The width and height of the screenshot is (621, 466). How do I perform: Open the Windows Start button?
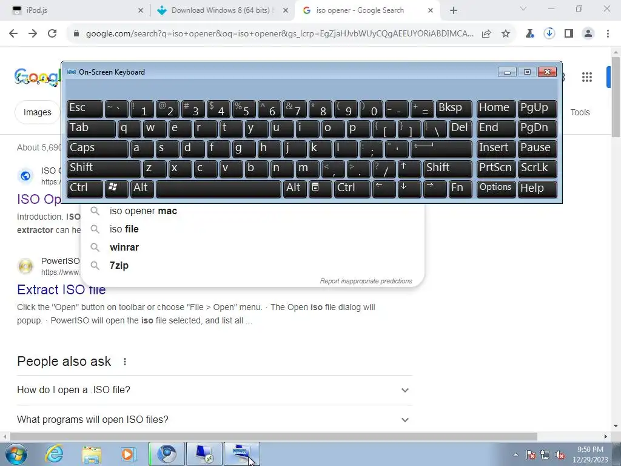coord(16,454)
